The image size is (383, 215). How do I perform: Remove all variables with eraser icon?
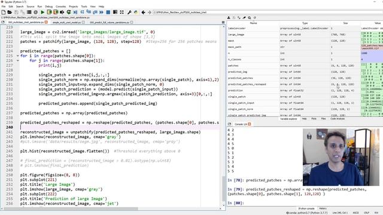pos(244,17)
